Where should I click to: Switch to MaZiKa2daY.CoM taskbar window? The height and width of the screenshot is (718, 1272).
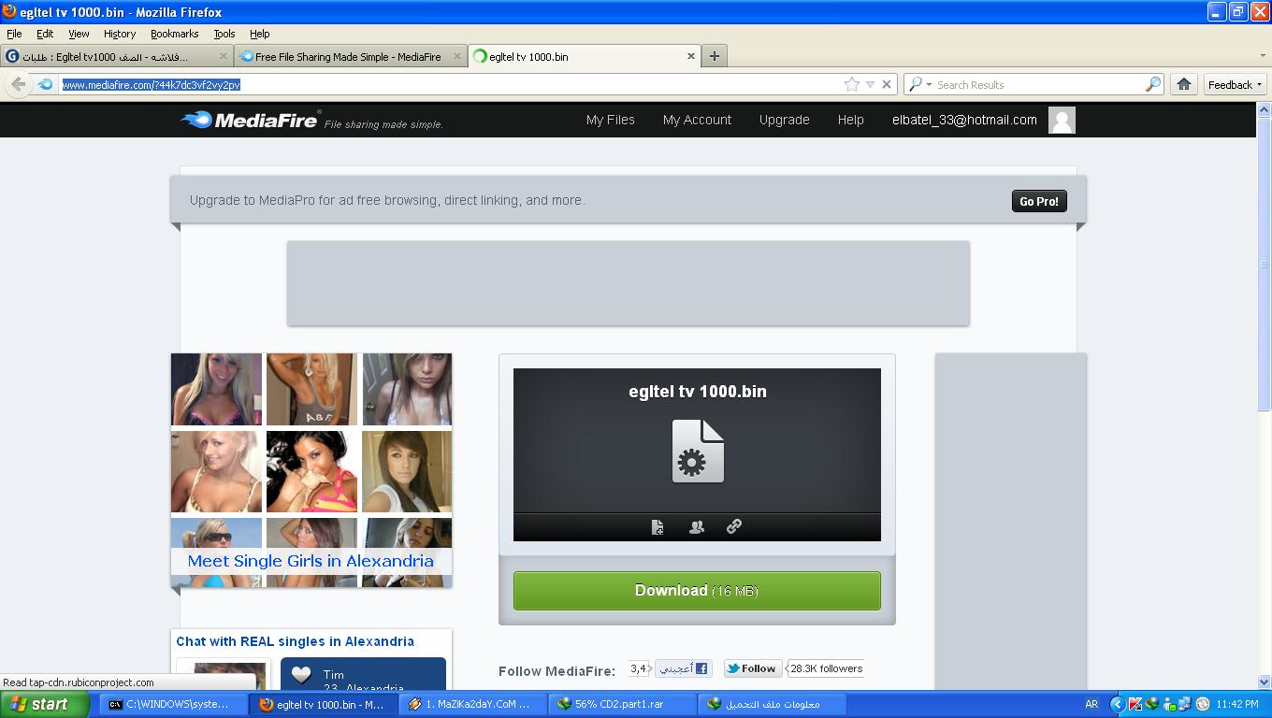(472, 704)
